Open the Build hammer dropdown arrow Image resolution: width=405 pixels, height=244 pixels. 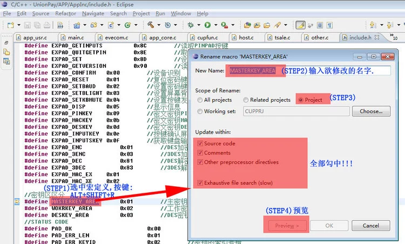click(158, 25)
